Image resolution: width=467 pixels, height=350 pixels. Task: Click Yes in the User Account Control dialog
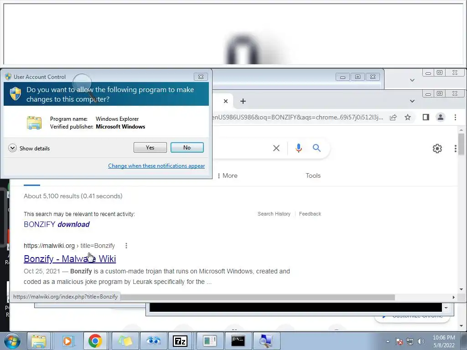[x=150, y=147]
